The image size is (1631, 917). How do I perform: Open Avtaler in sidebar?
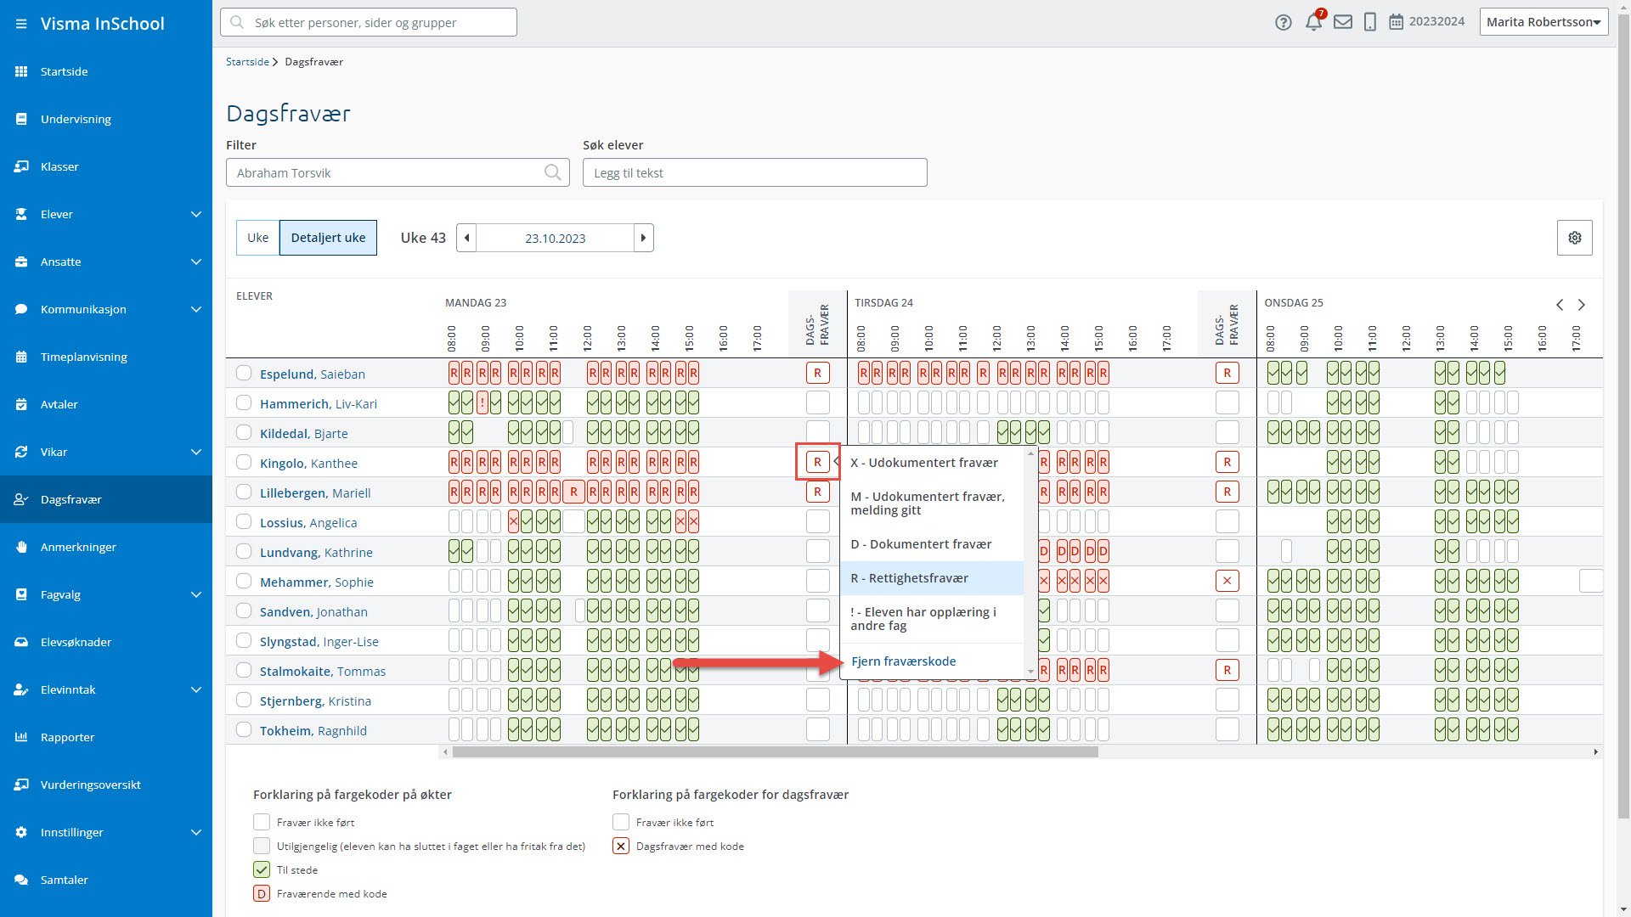(x=106, y=404)
